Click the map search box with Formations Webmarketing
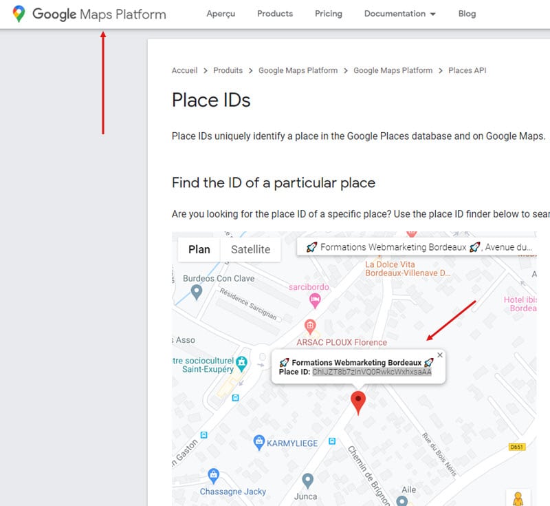 click(x=417, y=247)
